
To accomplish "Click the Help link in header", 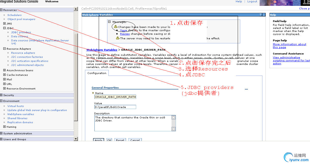I will click(x=239, y=2).
